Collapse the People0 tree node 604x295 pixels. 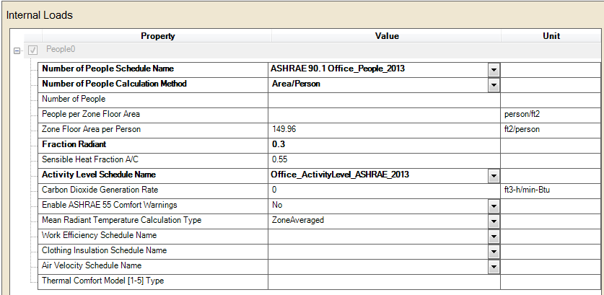click(17, 50)
